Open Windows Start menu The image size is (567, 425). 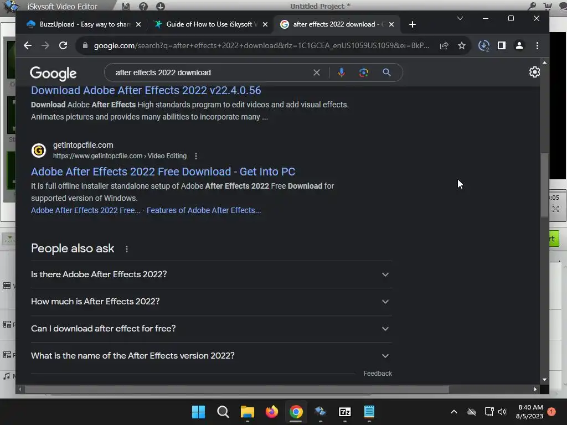tap(198, 412)
